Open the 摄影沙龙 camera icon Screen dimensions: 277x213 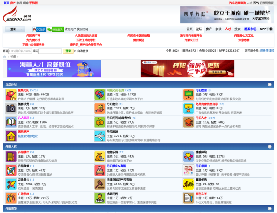11,109
